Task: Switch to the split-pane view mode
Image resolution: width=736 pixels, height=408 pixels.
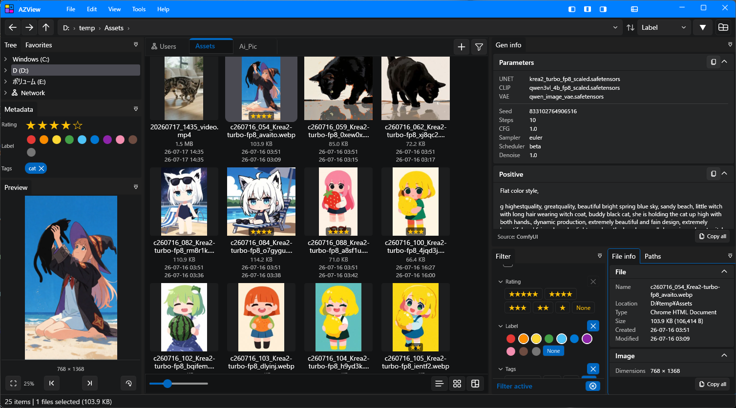Action: click(x=475, y=384)
